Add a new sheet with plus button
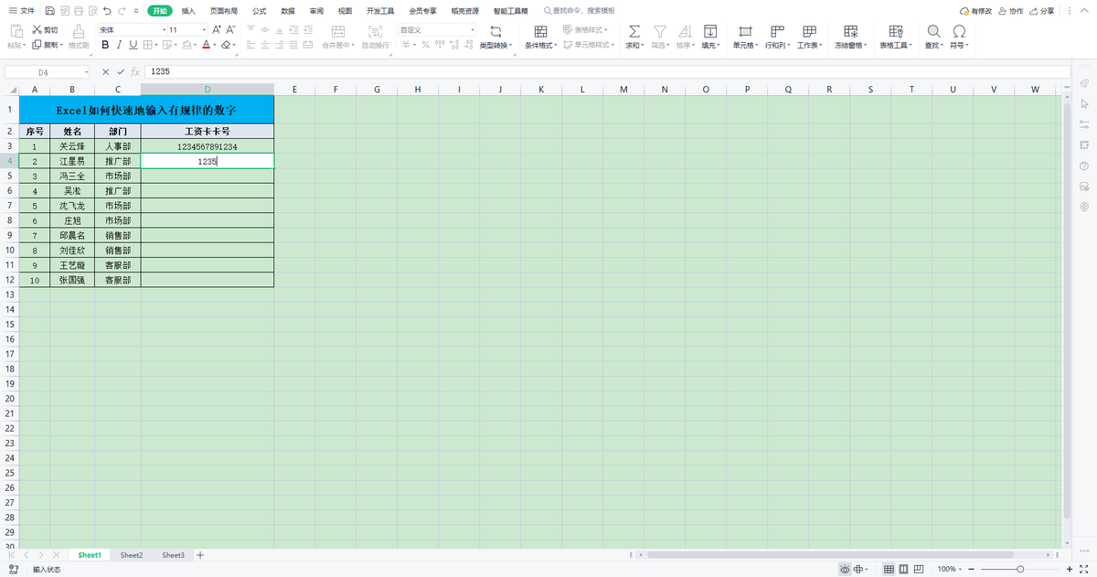Image resolution: width=1097 pixels, height=577 pixels. [200, 555]
